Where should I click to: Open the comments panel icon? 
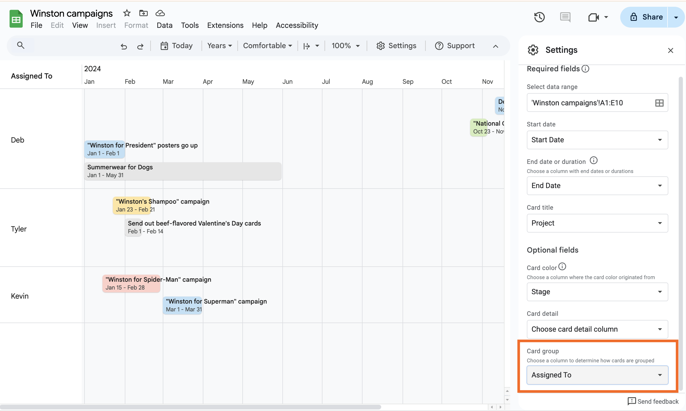point(565,17)
